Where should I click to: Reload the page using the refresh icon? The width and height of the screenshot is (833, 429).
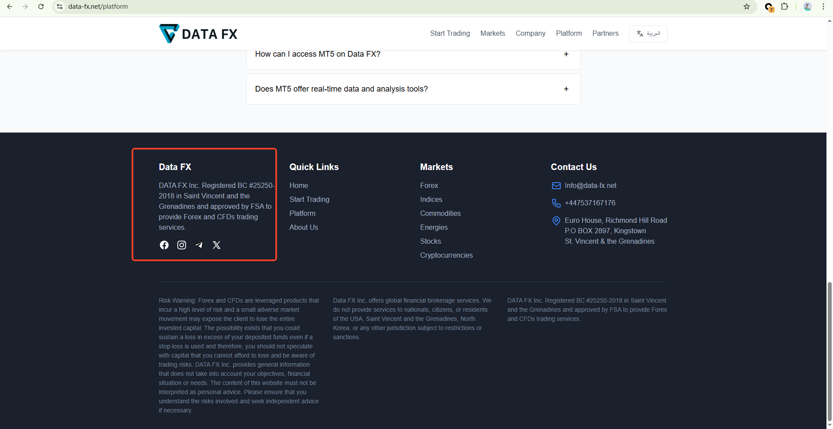[x=41, y=7]
